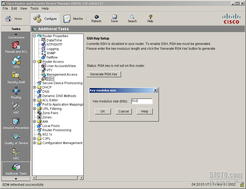Open Intrusion Prevention task
This screenshot has height=189, width=246.
tap(16, 123)
